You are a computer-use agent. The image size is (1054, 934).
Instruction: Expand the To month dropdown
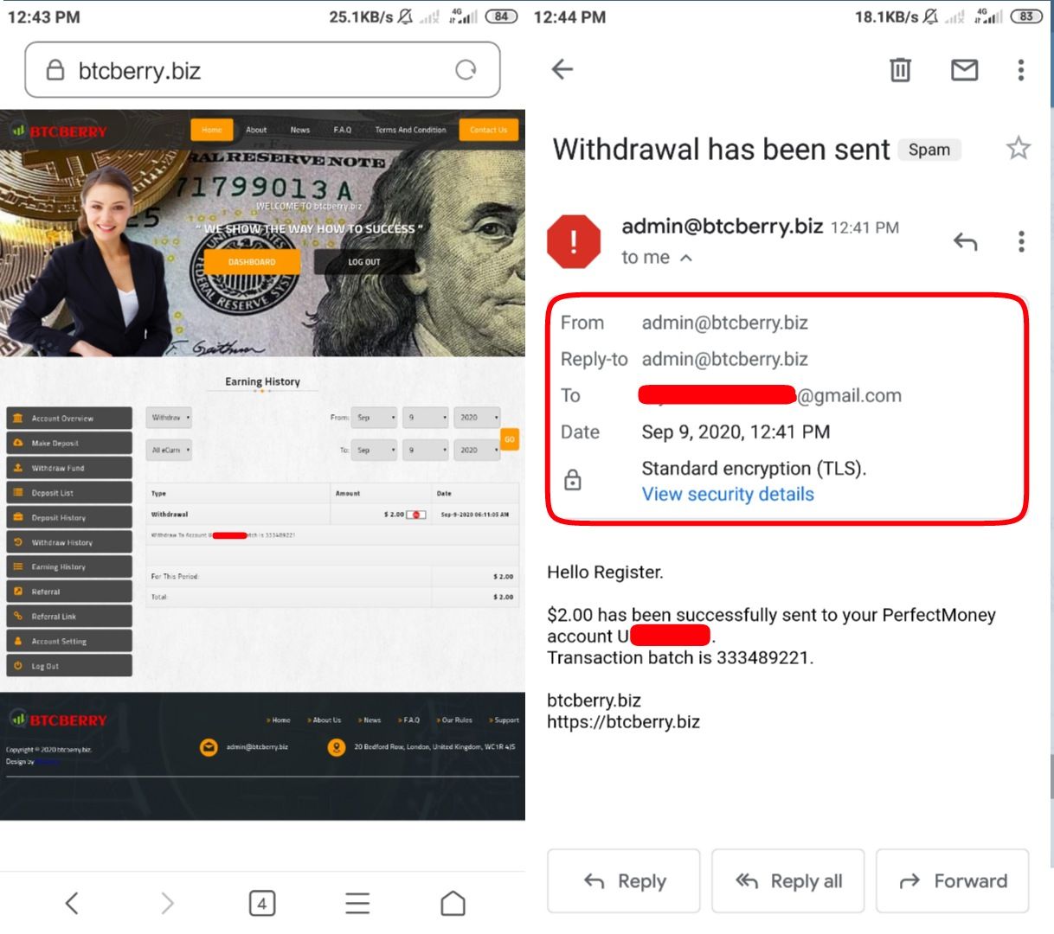pyautogui.click(x=376, y=450)
